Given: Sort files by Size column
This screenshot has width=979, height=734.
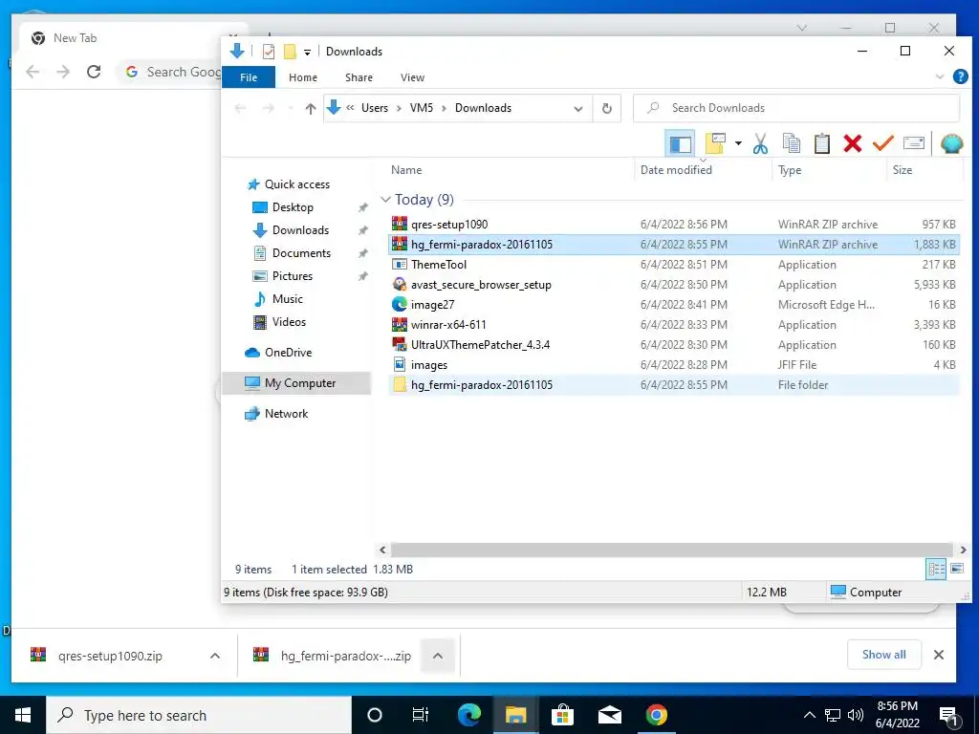Looking at the screenshot, I should pyautogui.click(x=903, y=170).
